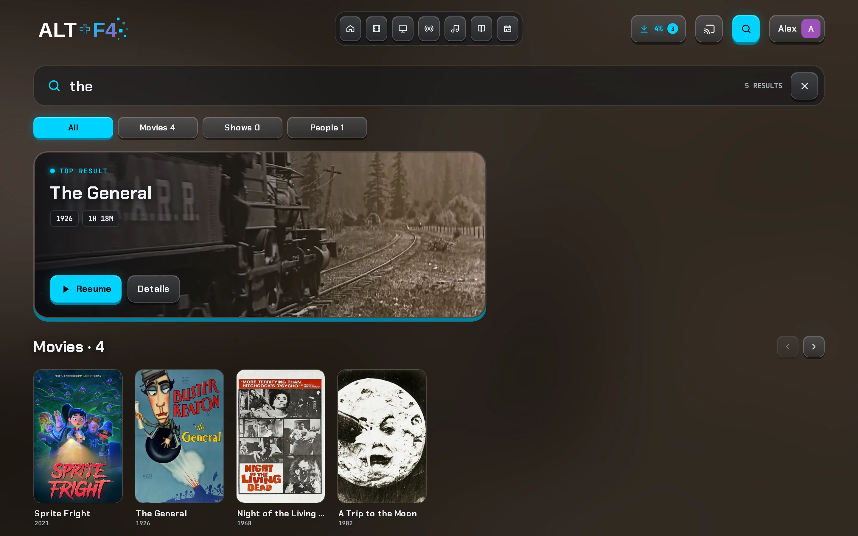Open the downloads indicator showing 4%
Screen dimensions: 858x536
(658, 29)
